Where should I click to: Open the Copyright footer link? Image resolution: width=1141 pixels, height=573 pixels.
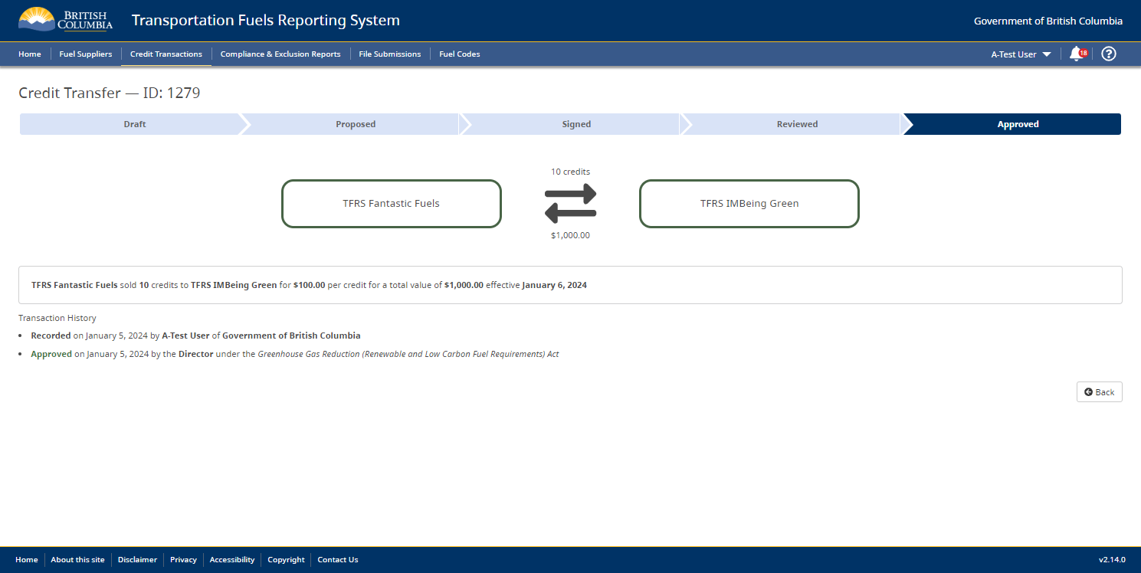(x=286, y=560)
